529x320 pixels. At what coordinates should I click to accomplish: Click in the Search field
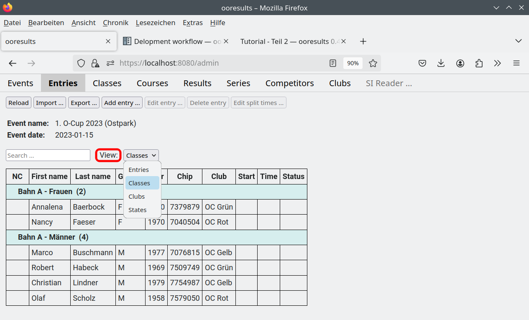pos(48,155)
